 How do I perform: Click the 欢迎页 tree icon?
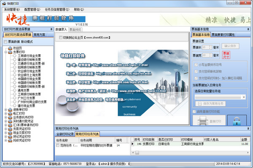[x=10, y=48]
